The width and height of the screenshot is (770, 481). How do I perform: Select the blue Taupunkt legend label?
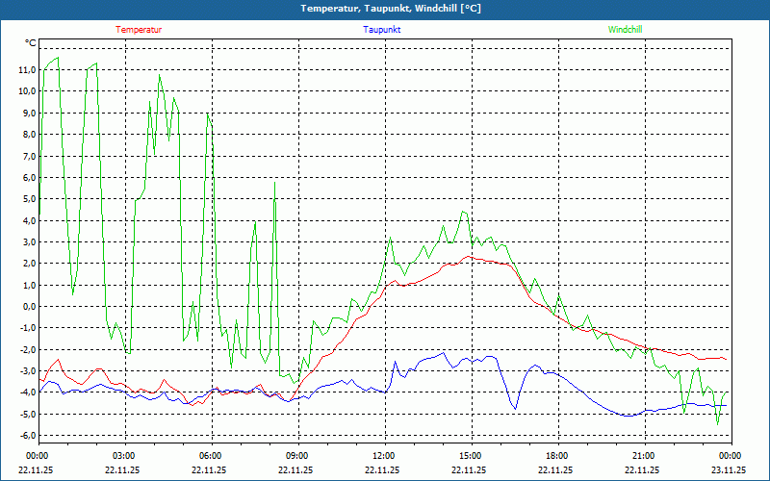[382, 30]
